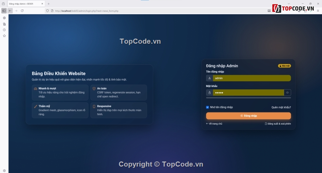
Task: Click the brush icon in Thẩm mỹ card
Action: click(36, 106)
